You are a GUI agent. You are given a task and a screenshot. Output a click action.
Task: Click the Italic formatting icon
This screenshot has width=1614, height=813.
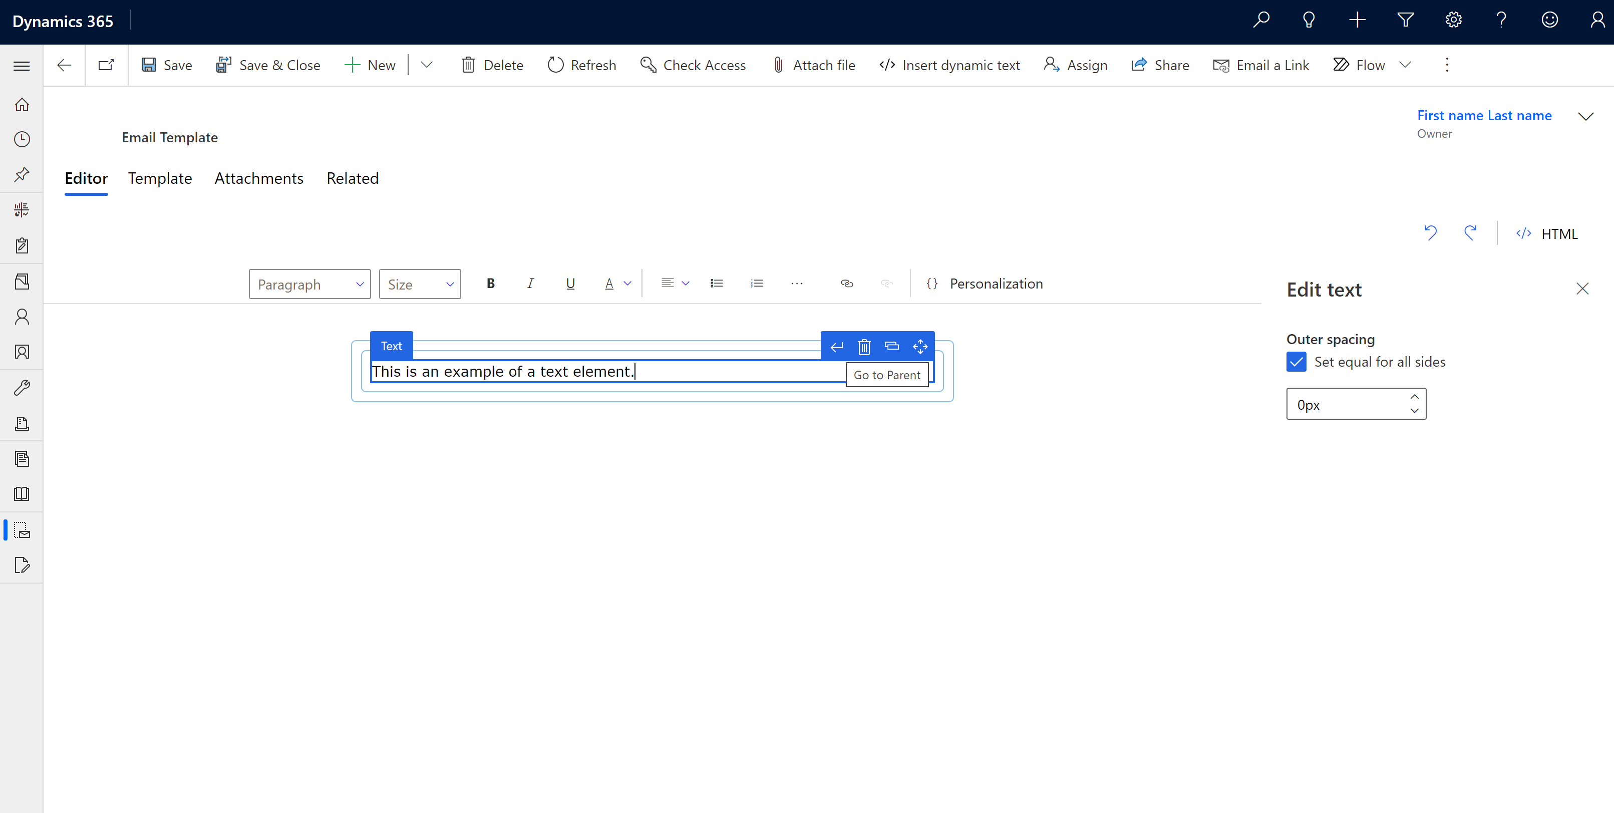coord(530,282)
